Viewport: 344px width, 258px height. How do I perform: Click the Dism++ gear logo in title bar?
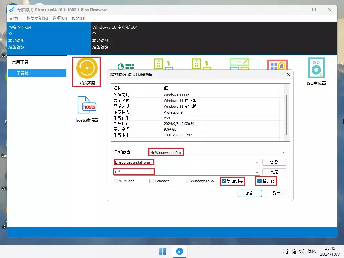[x=12, y=10]
